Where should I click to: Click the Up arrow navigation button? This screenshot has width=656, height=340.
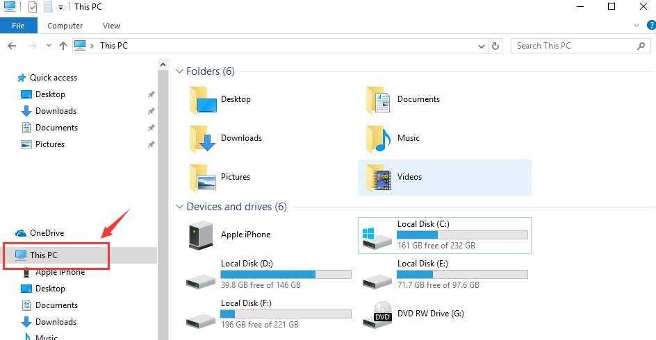click(x=63, y=46)
